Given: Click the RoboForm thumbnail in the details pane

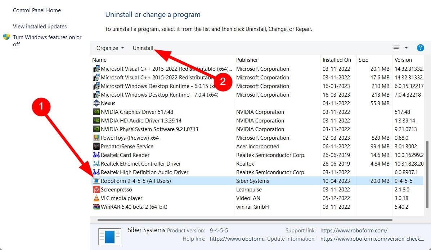Looking at the screenshot, I should pos(109,236).
